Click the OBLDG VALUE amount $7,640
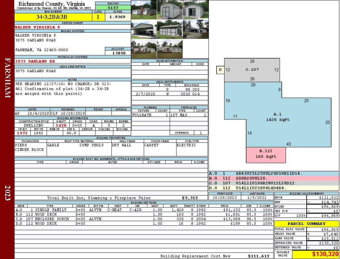The width and height of the screenshot is (340, 259). [331, 234]
